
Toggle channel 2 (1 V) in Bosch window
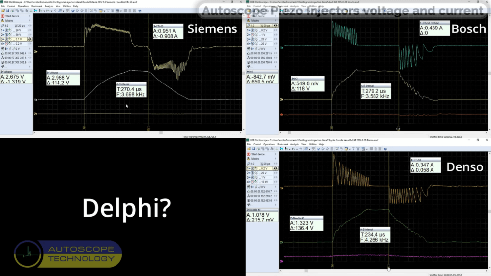click(x=260, y=34)
